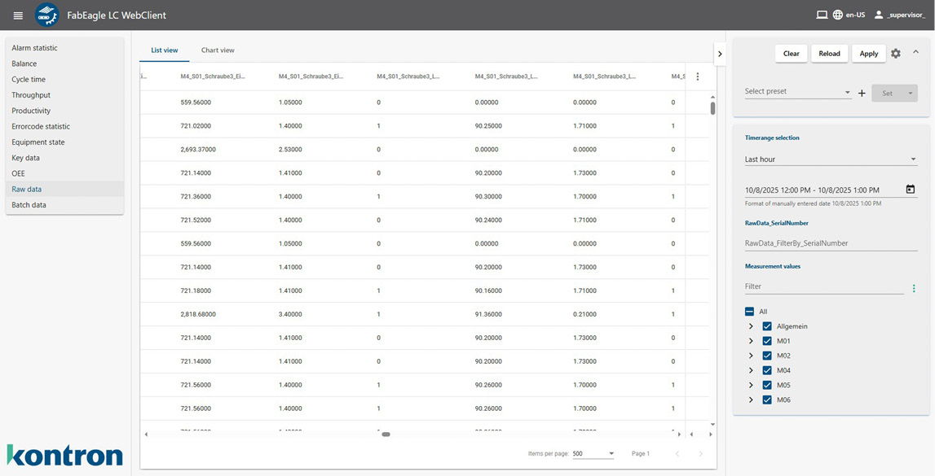
Task: Click the calendar icon for date selection
Action: coord(910,189)
